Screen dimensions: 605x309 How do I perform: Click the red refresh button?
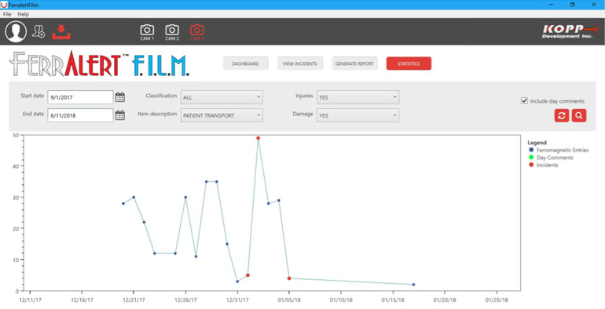562,115
